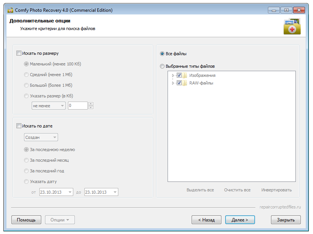This screenshot has height=234, width=313.
Task: Select the Выбранные типы файлов radio button
Action: tap(162, 66)
